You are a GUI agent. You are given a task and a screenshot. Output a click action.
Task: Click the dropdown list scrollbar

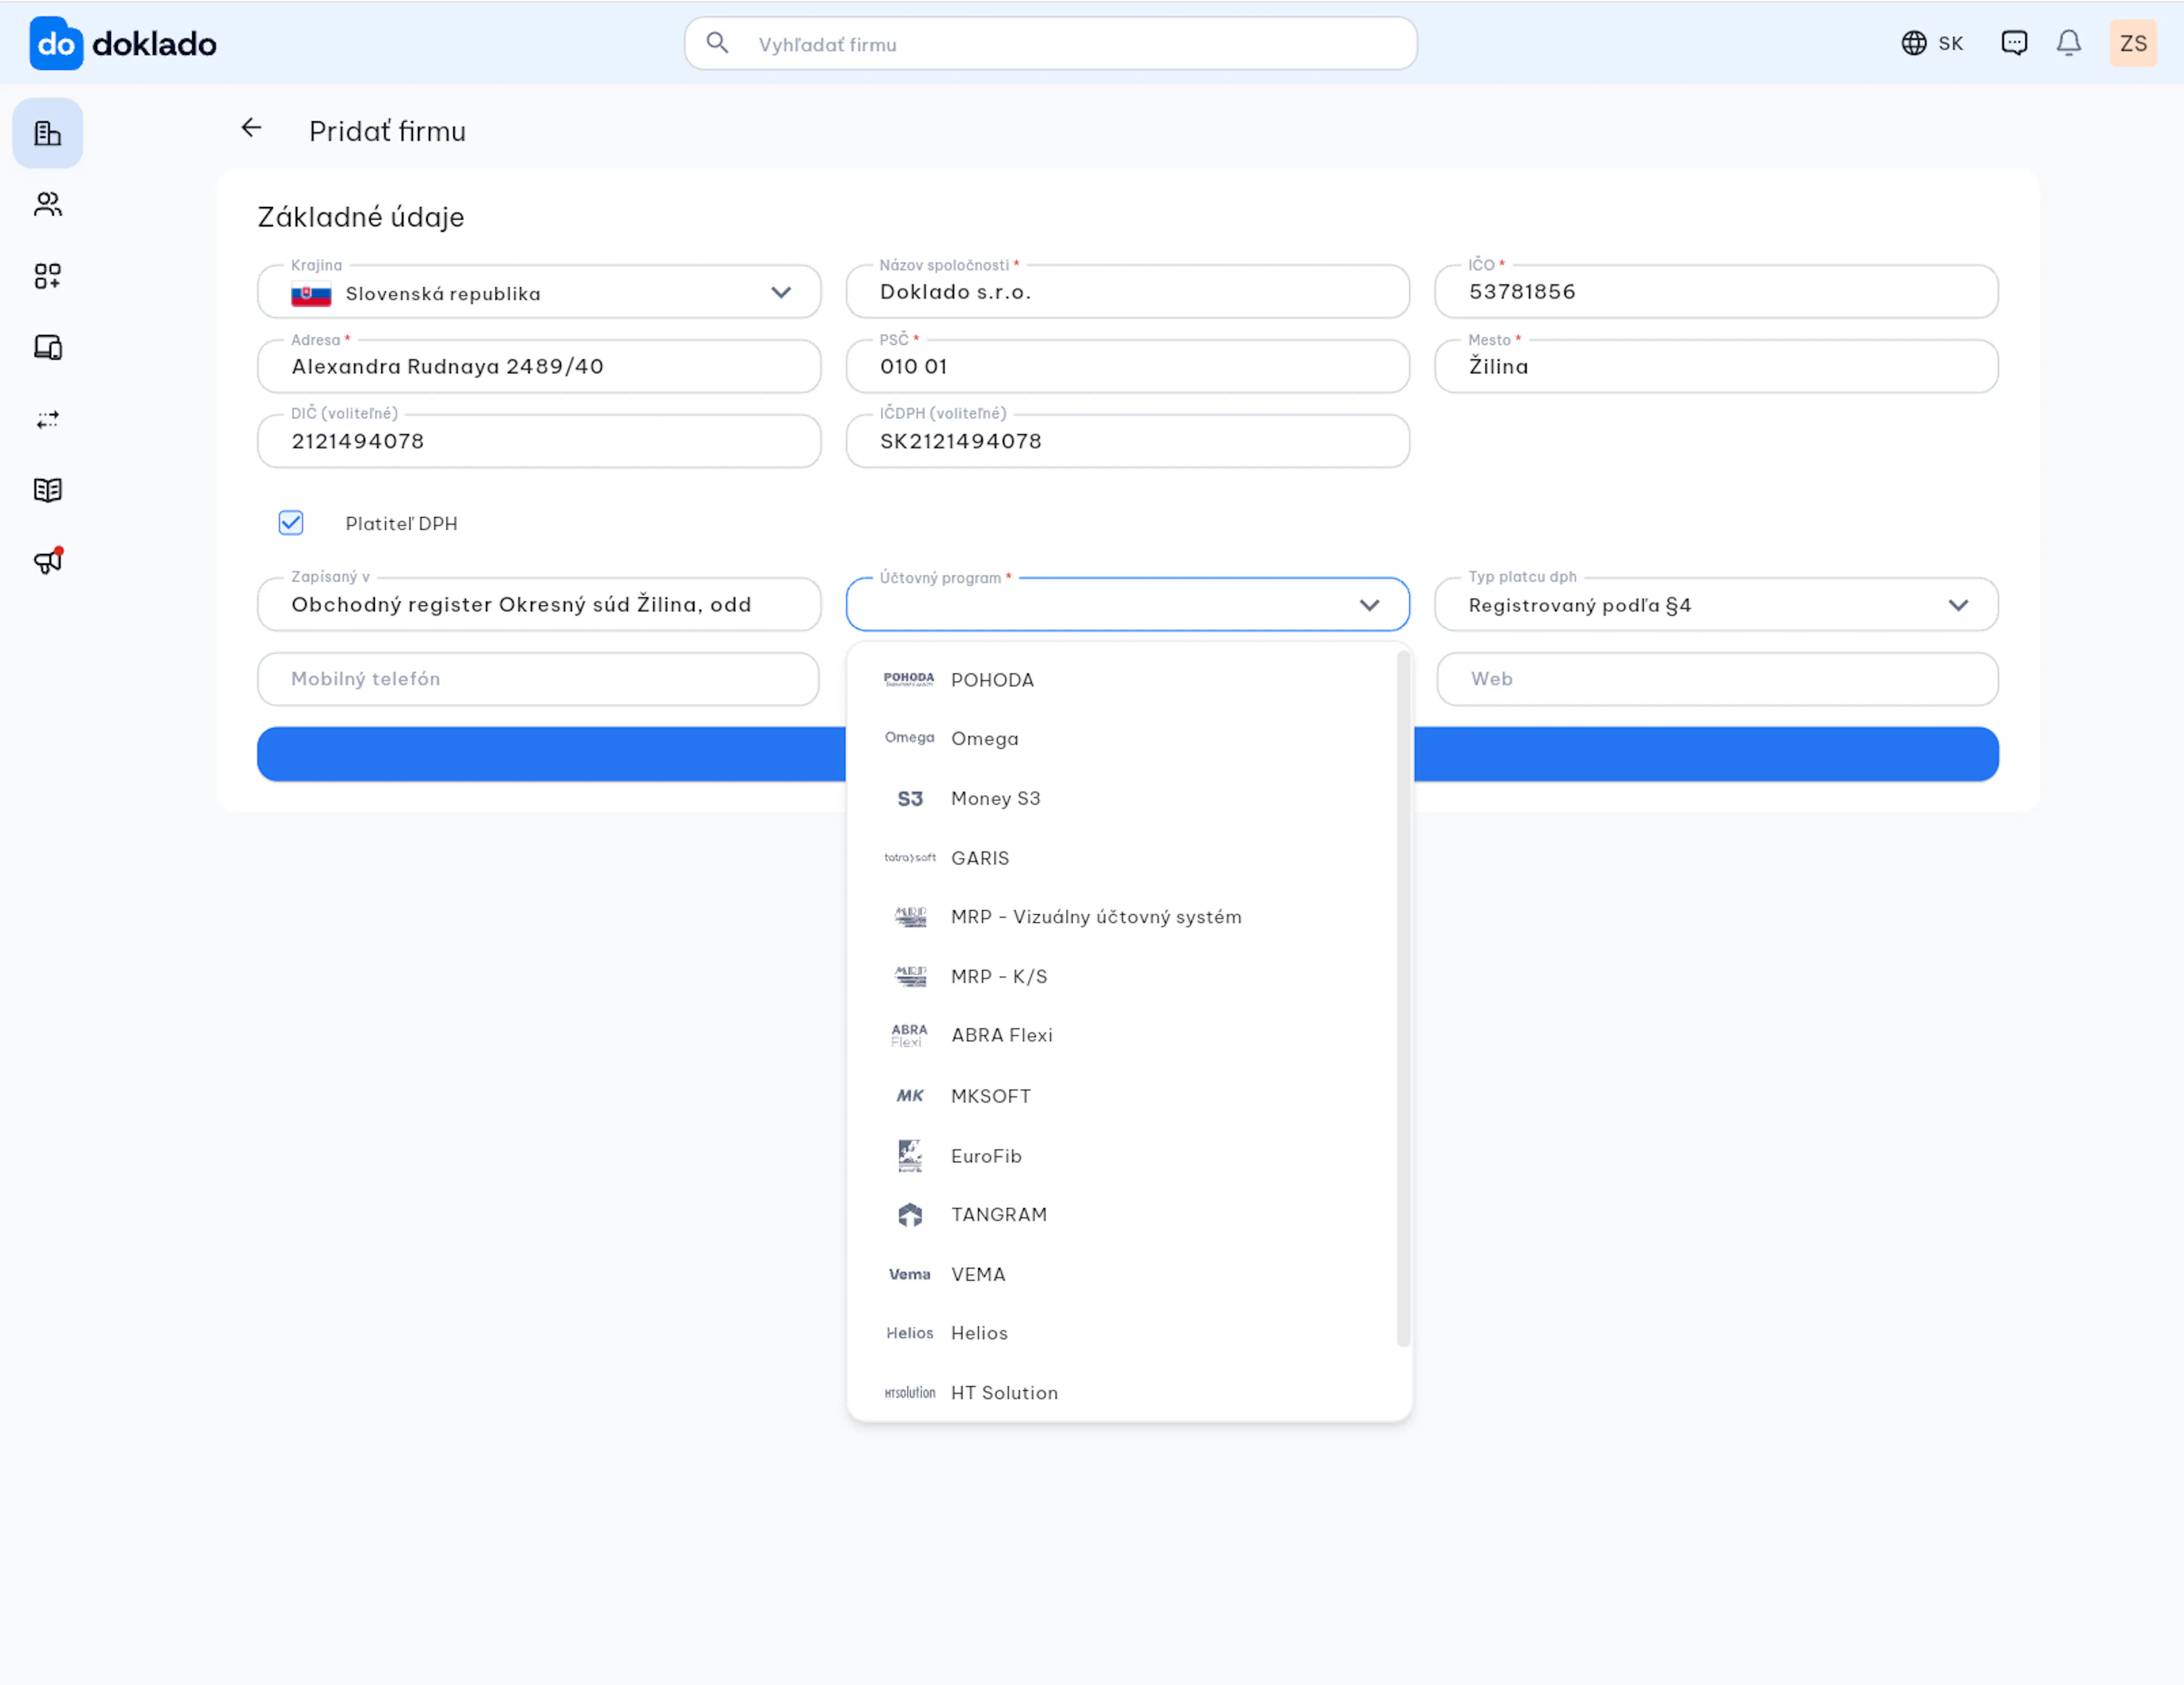(x=1403, y=998)
